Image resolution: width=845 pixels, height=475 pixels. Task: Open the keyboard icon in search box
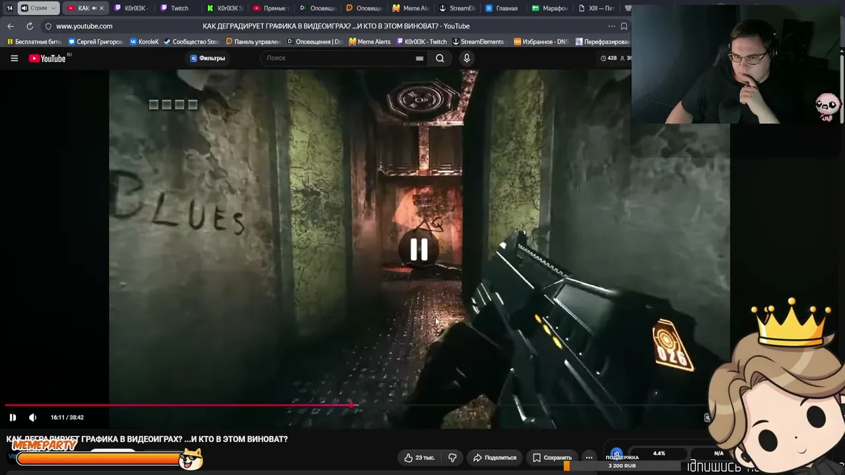(x=419, y=58)
